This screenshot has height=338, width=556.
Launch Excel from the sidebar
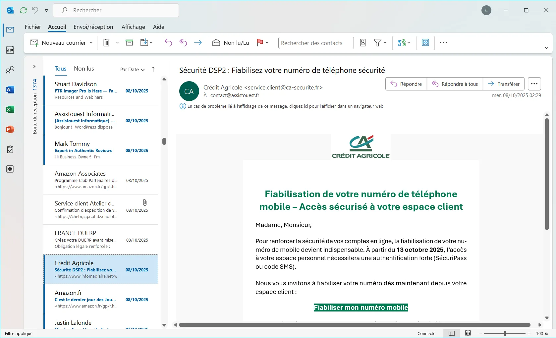(10, 109)
